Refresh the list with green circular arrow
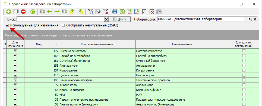The height and width of the screenshot is (106, 262). pos(33,12)
